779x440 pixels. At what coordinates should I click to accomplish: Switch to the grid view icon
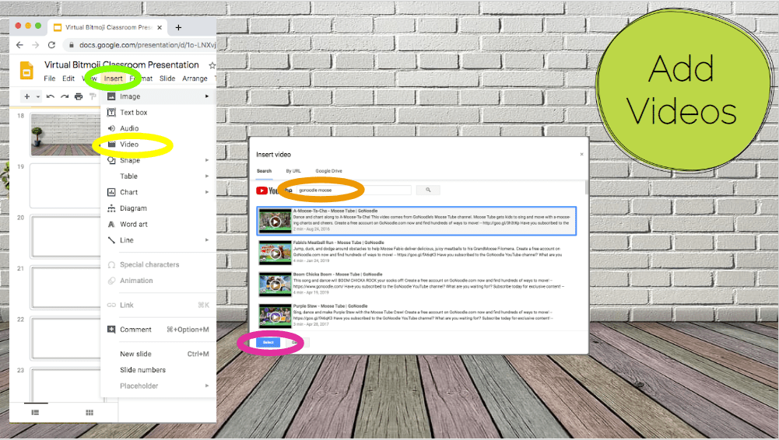pyautogui.click(x=89, y=413)
